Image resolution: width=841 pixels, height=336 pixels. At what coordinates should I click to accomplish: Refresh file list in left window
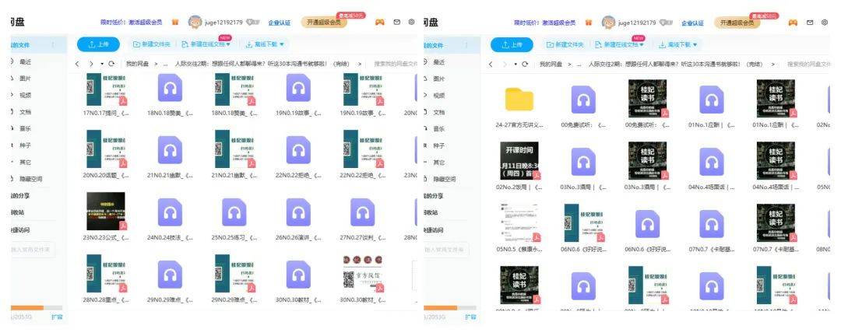click(x=111, y=64)
